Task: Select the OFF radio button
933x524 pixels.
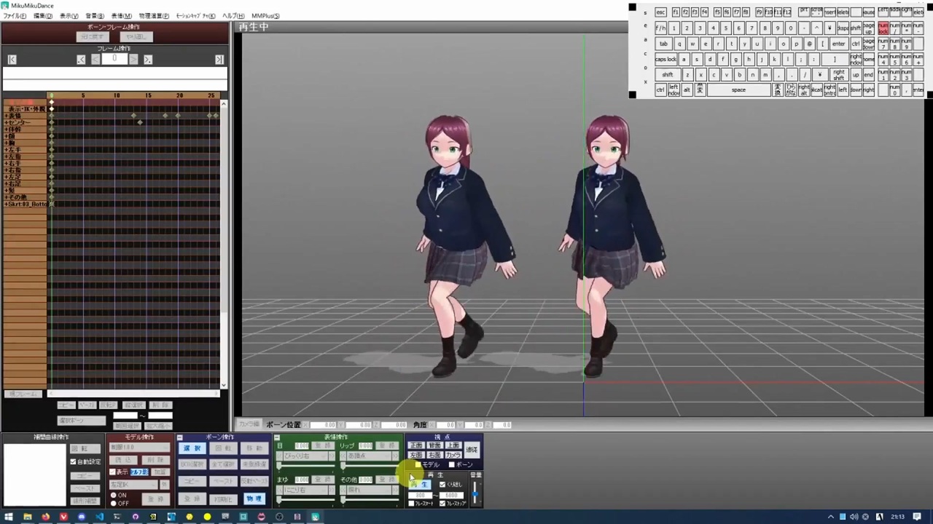Action: click(x=114, y=504)
